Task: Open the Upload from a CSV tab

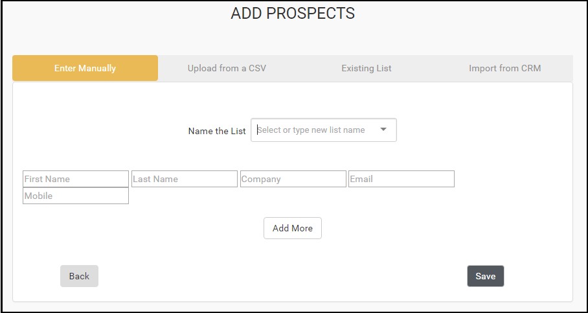Action: pos(227,68)
